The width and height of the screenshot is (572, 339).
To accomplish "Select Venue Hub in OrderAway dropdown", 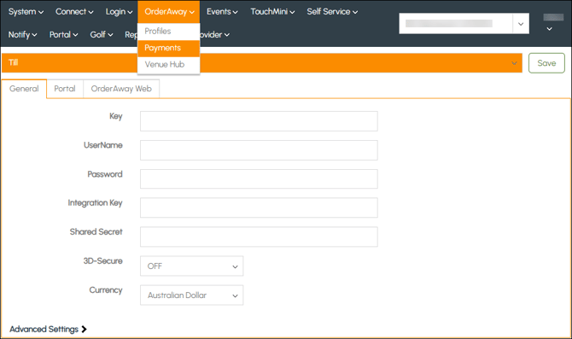I will pyautogui.click(x=168, y=65).
